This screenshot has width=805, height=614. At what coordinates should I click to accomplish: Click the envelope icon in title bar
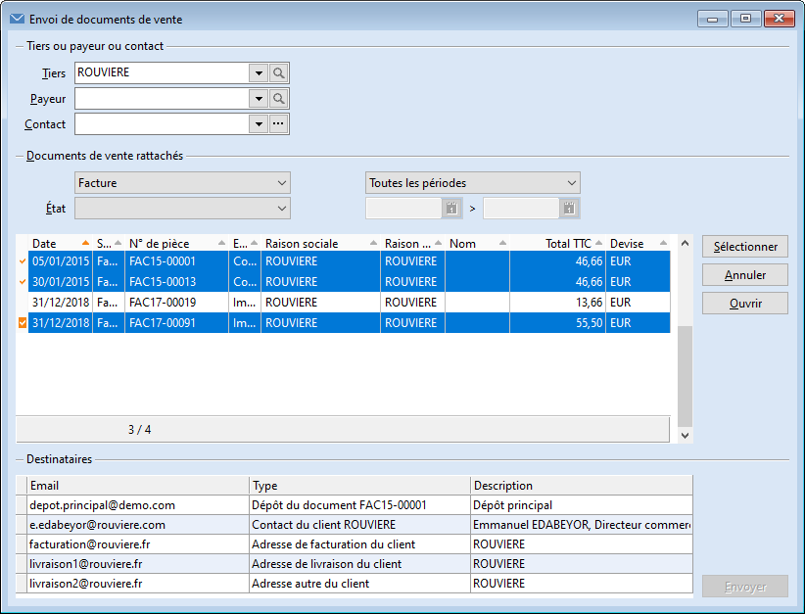[x=17, y=19]
